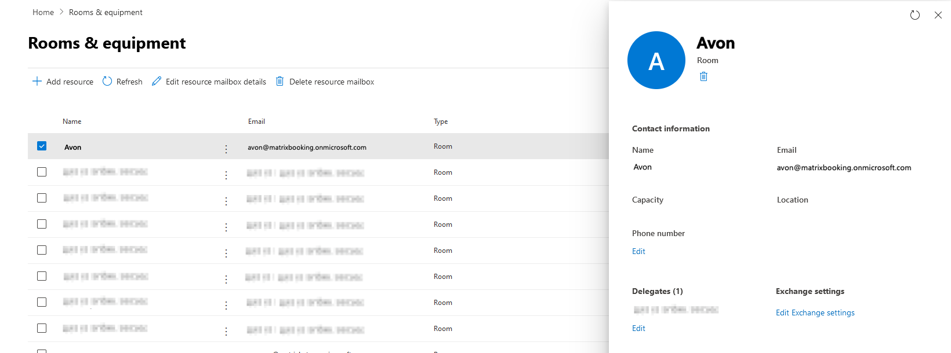Click the avon@matrixbooking email in the details panel
Screen dimensions: 951x353
point(844,168)
